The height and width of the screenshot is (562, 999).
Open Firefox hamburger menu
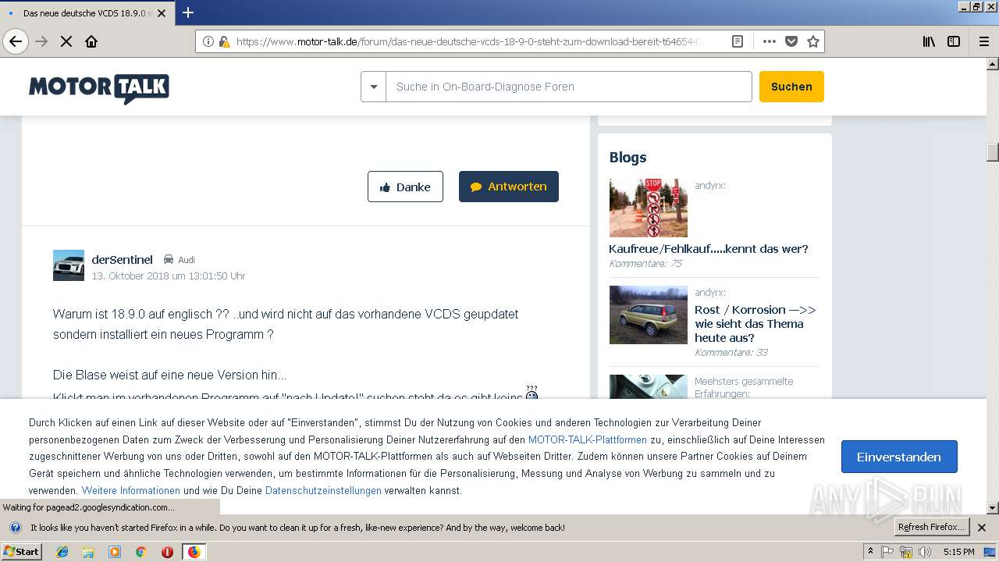(983, 41)
